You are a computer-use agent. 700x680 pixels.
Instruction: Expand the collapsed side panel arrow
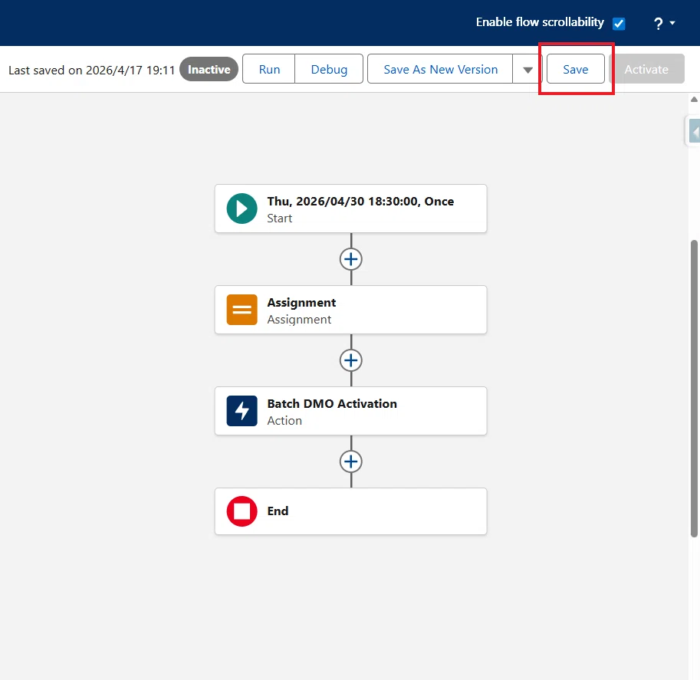(x=695, y=132)
